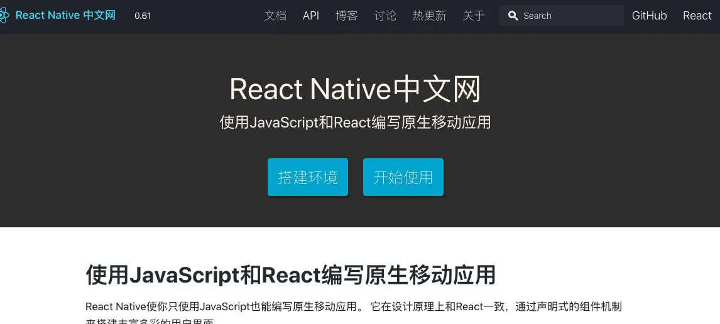This screenshot has height=324, width=720.
Task: Click the React atom logo icon
Action: pos(4,16)
